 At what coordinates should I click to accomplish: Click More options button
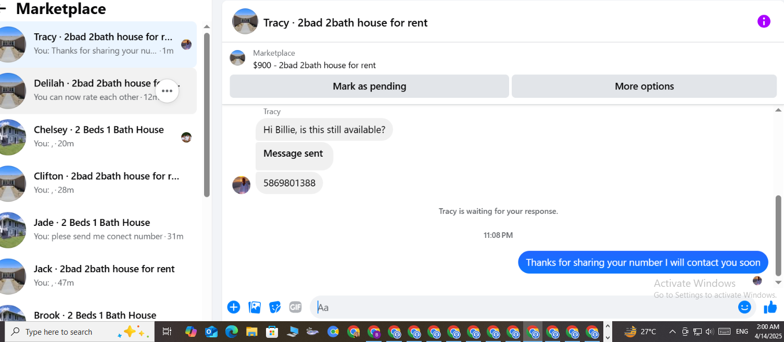(x=644, y=86)
